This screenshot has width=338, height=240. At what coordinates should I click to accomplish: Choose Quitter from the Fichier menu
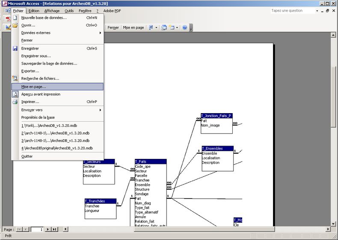click(x=57, y=156)
